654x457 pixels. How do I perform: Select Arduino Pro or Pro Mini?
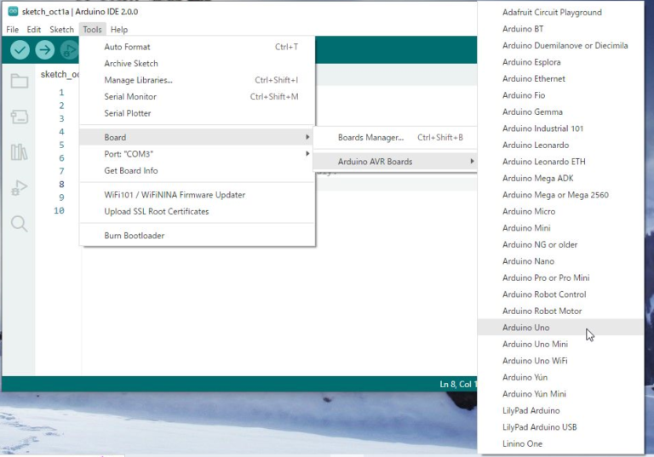(x=560, y=278)
